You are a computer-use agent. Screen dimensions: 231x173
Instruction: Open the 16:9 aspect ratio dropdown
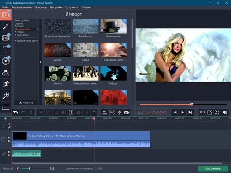tap(202, 112)
